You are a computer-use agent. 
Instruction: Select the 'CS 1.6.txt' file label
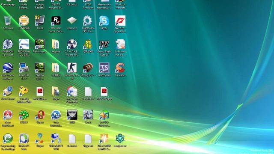pyautogui.click(x=72, y=5)
